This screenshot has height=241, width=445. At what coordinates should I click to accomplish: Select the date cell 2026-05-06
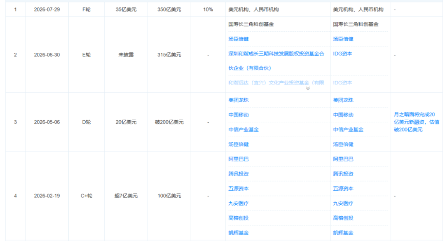coord(47,122)
